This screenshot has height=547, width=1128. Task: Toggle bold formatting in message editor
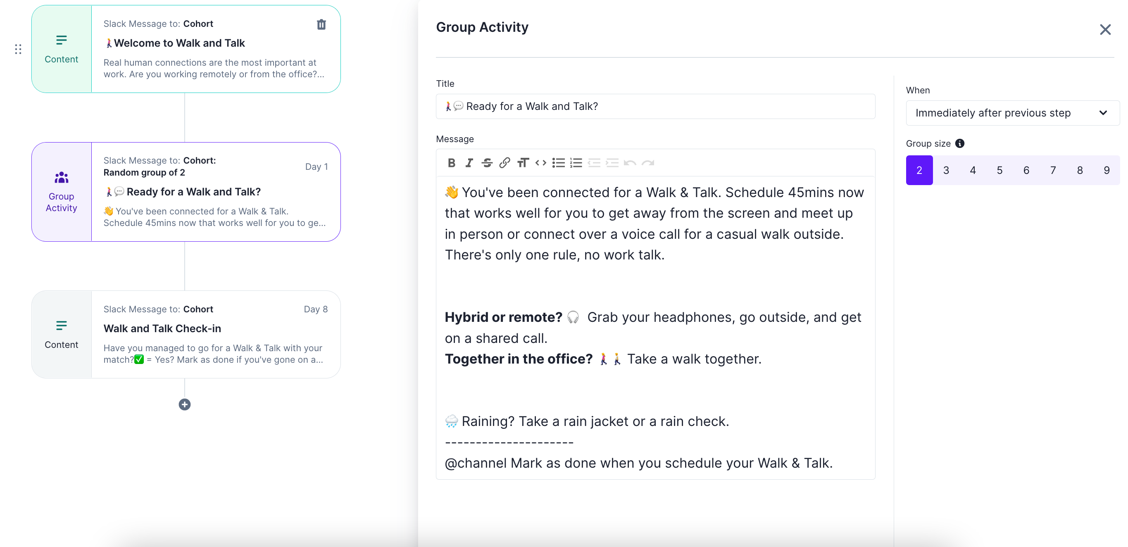[452, 163]
